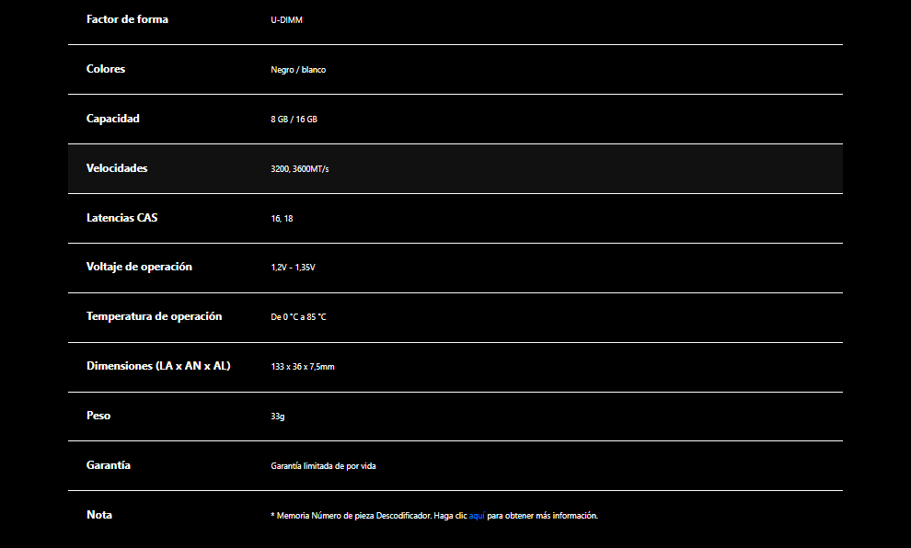Click the blue 'aquí' link
Viewport: 911px width, 548px height.
pyautogui.click(x=477, y=516)
